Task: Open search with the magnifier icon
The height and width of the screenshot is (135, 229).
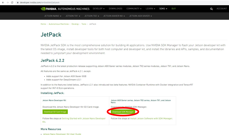Action: [211, 9]
